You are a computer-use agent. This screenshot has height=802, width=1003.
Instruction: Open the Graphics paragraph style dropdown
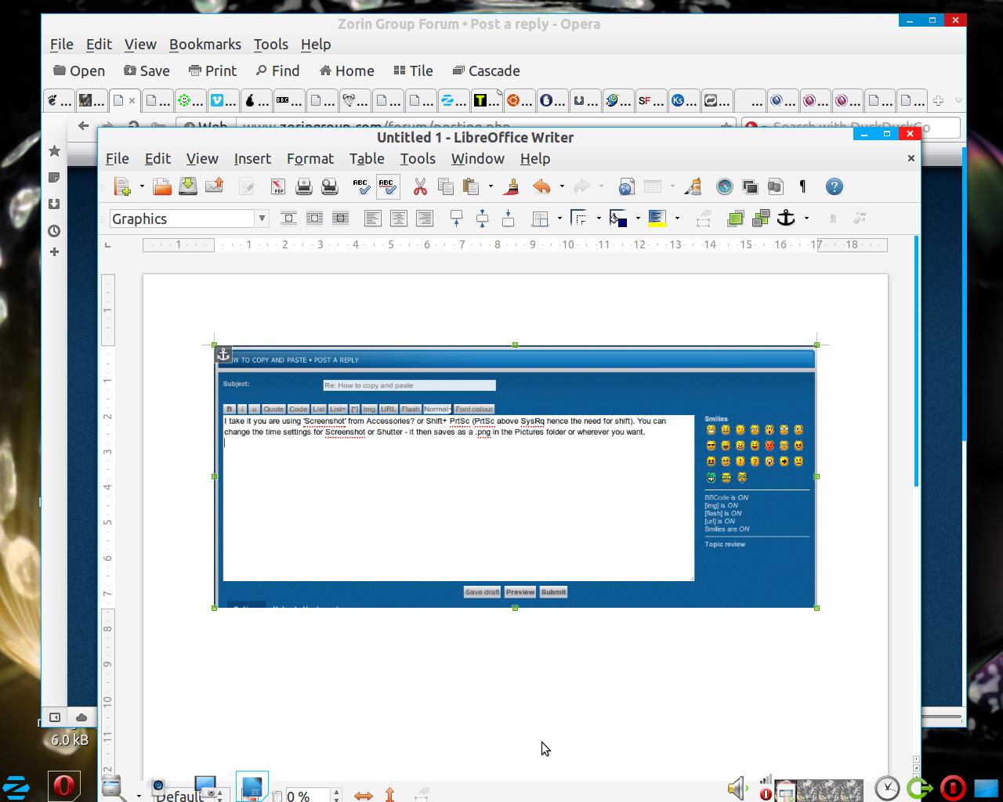tap(262, 219)
